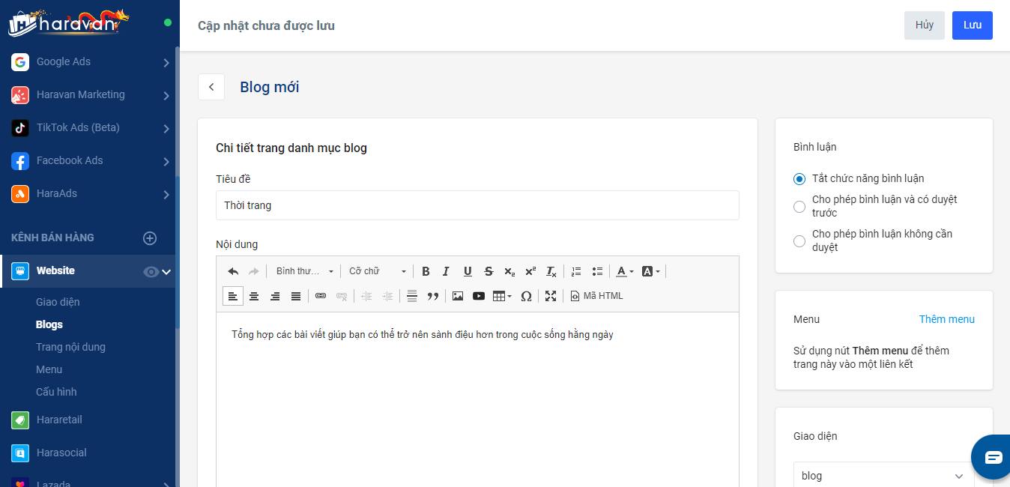
Task: Click the 'Thêm menu' link
Action: tap(946, 319)
